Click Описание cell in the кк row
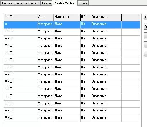 click(106, 25)
